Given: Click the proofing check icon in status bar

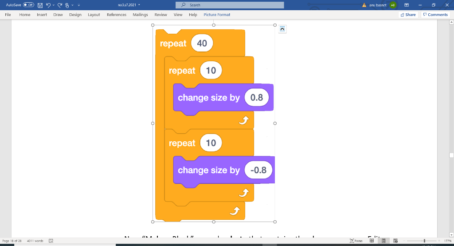Looking at the screenshot, I should [51, 241].
